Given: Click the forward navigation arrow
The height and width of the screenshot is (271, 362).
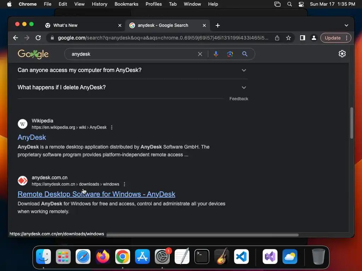Looking at the screenshot, I should (27, 38).
